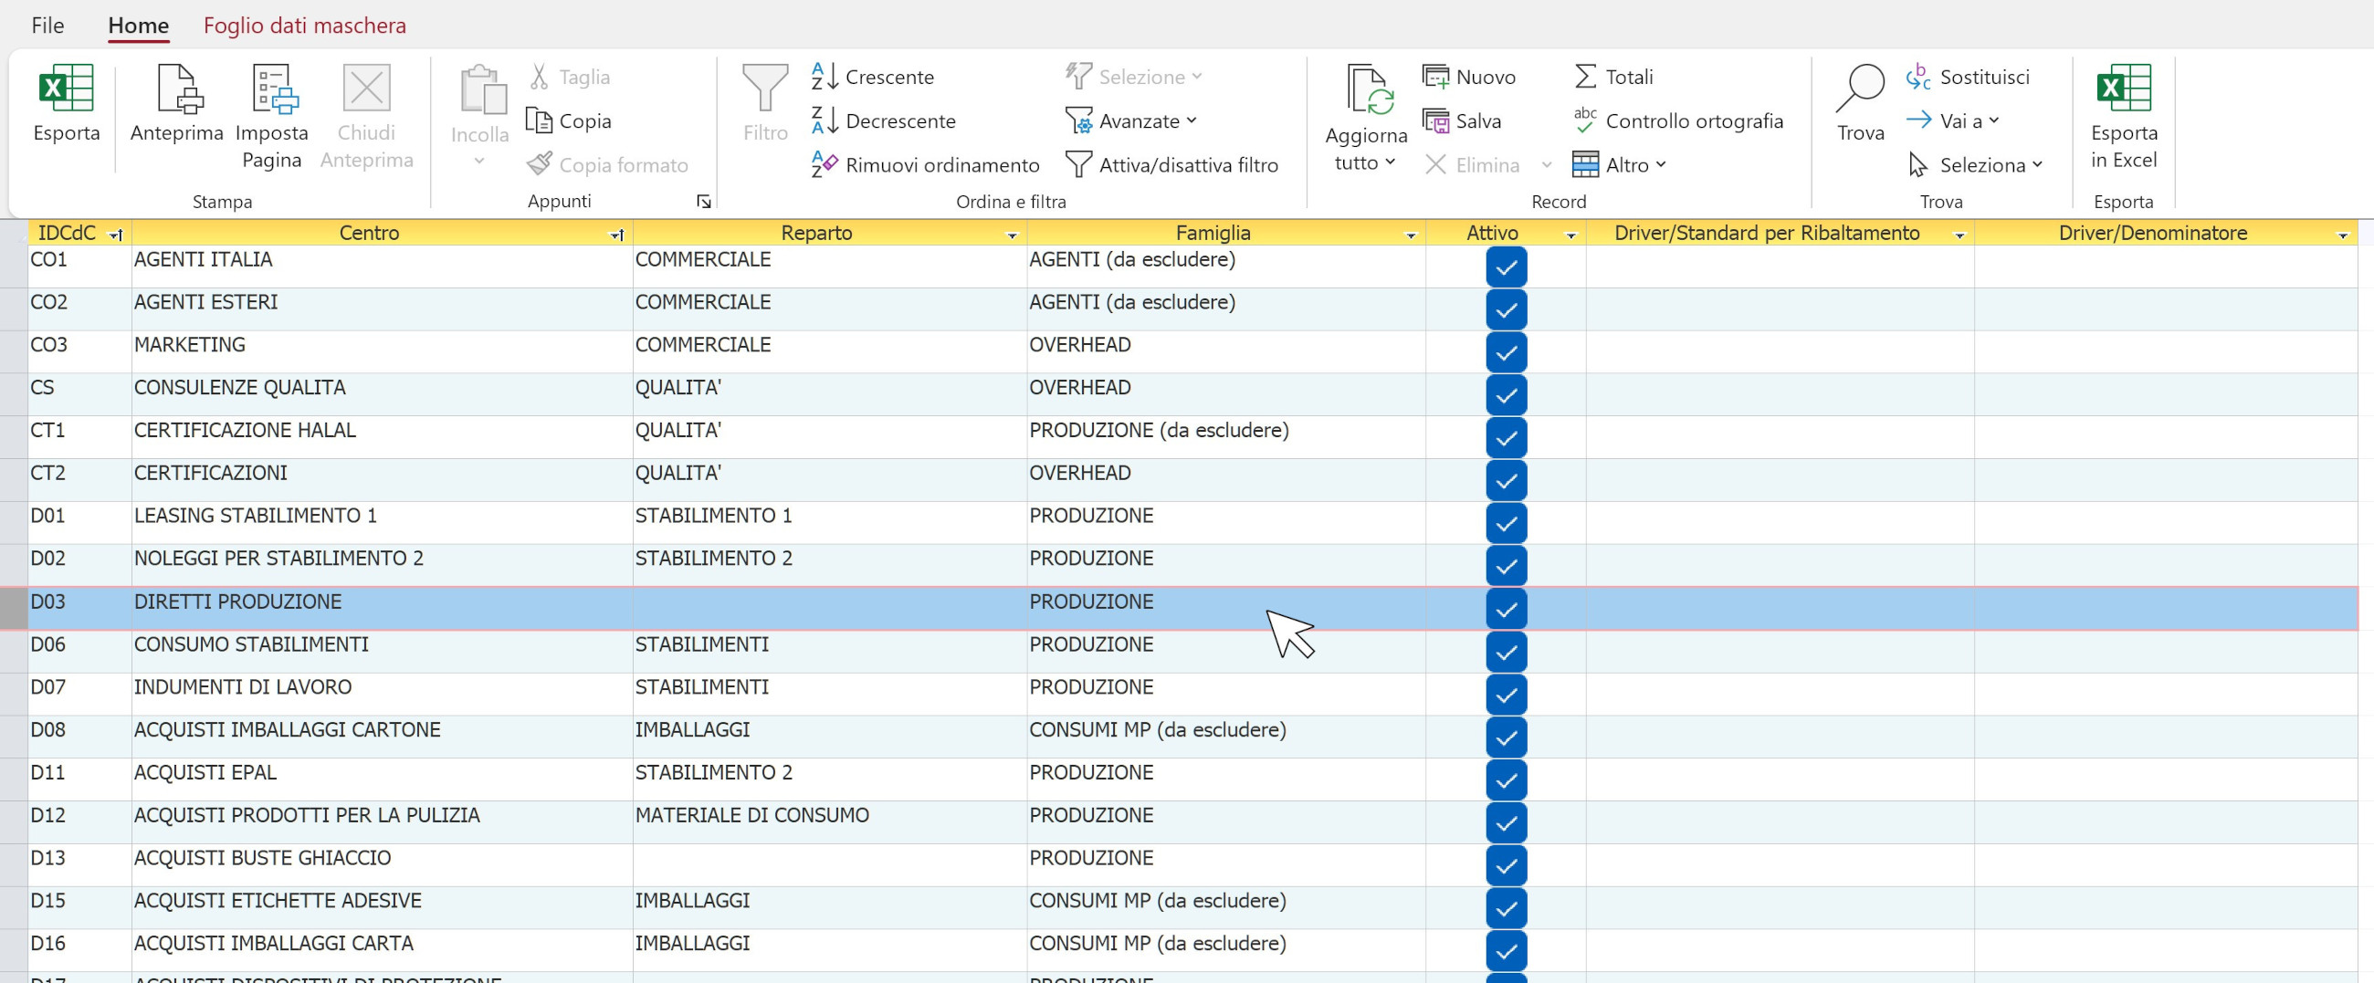The image size is (2374, 983).
Task: Open Centro column filter dropdown
Action: pos(617,235)
